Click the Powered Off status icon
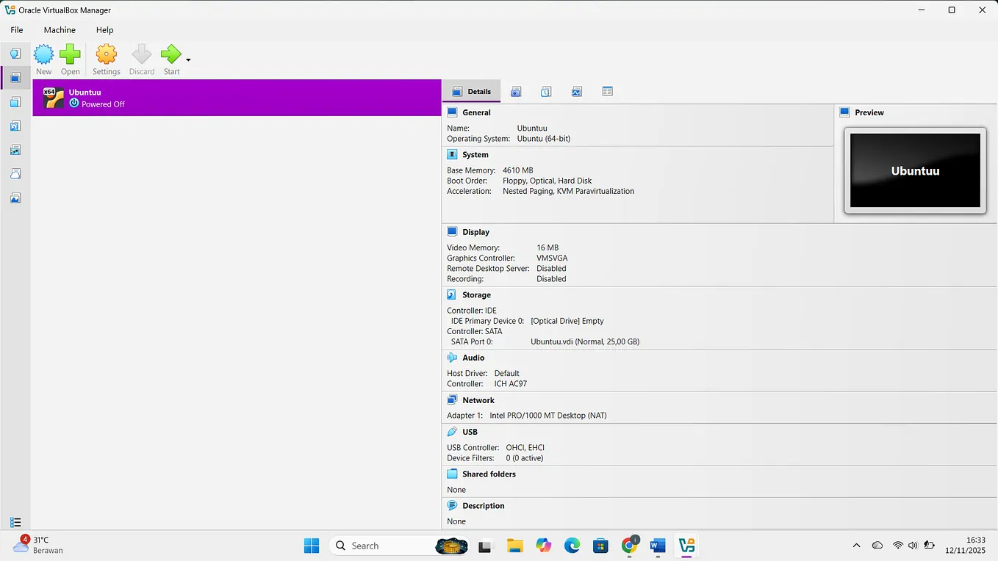Screen dimensions: 998x561 click(x=73, y=104)
